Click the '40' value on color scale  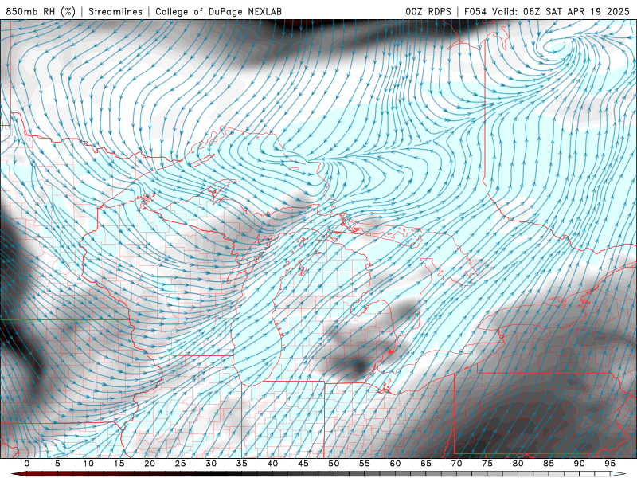[272, 464]
